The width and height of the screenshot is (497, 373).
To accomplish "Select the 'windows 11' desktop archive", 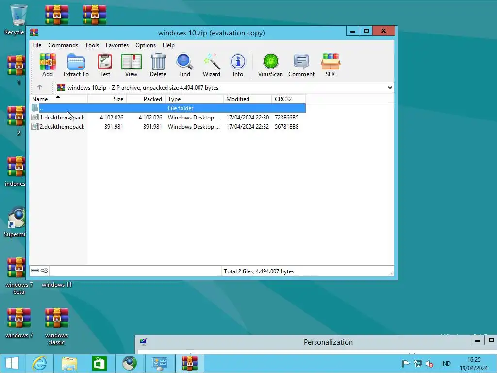I will tap(57, 284).
